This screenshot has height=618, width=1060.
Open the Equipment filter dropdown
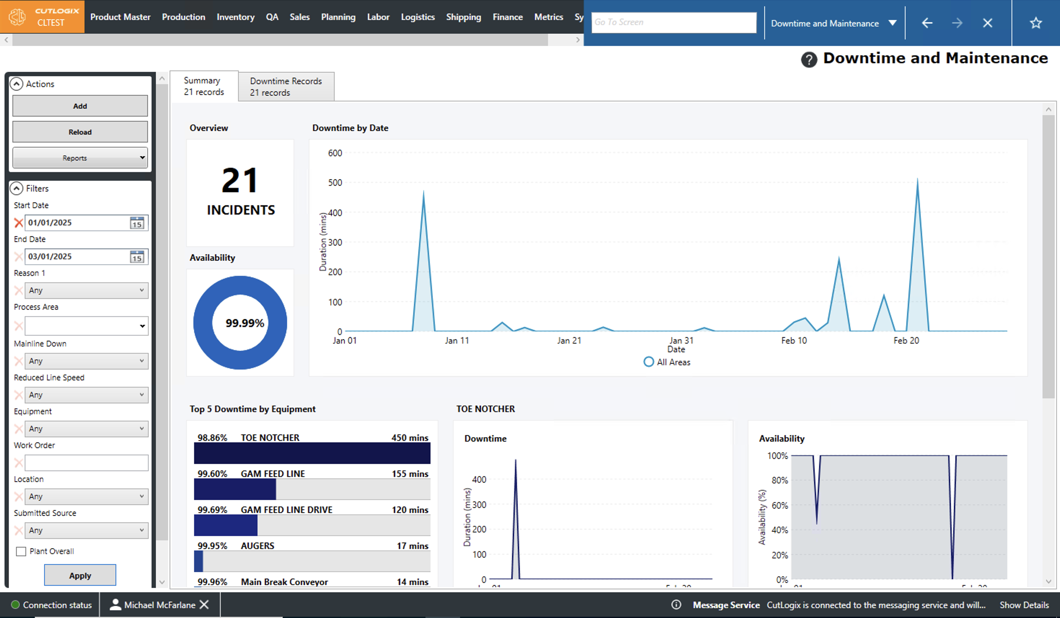pyautogui.click(x=86, y=429)
